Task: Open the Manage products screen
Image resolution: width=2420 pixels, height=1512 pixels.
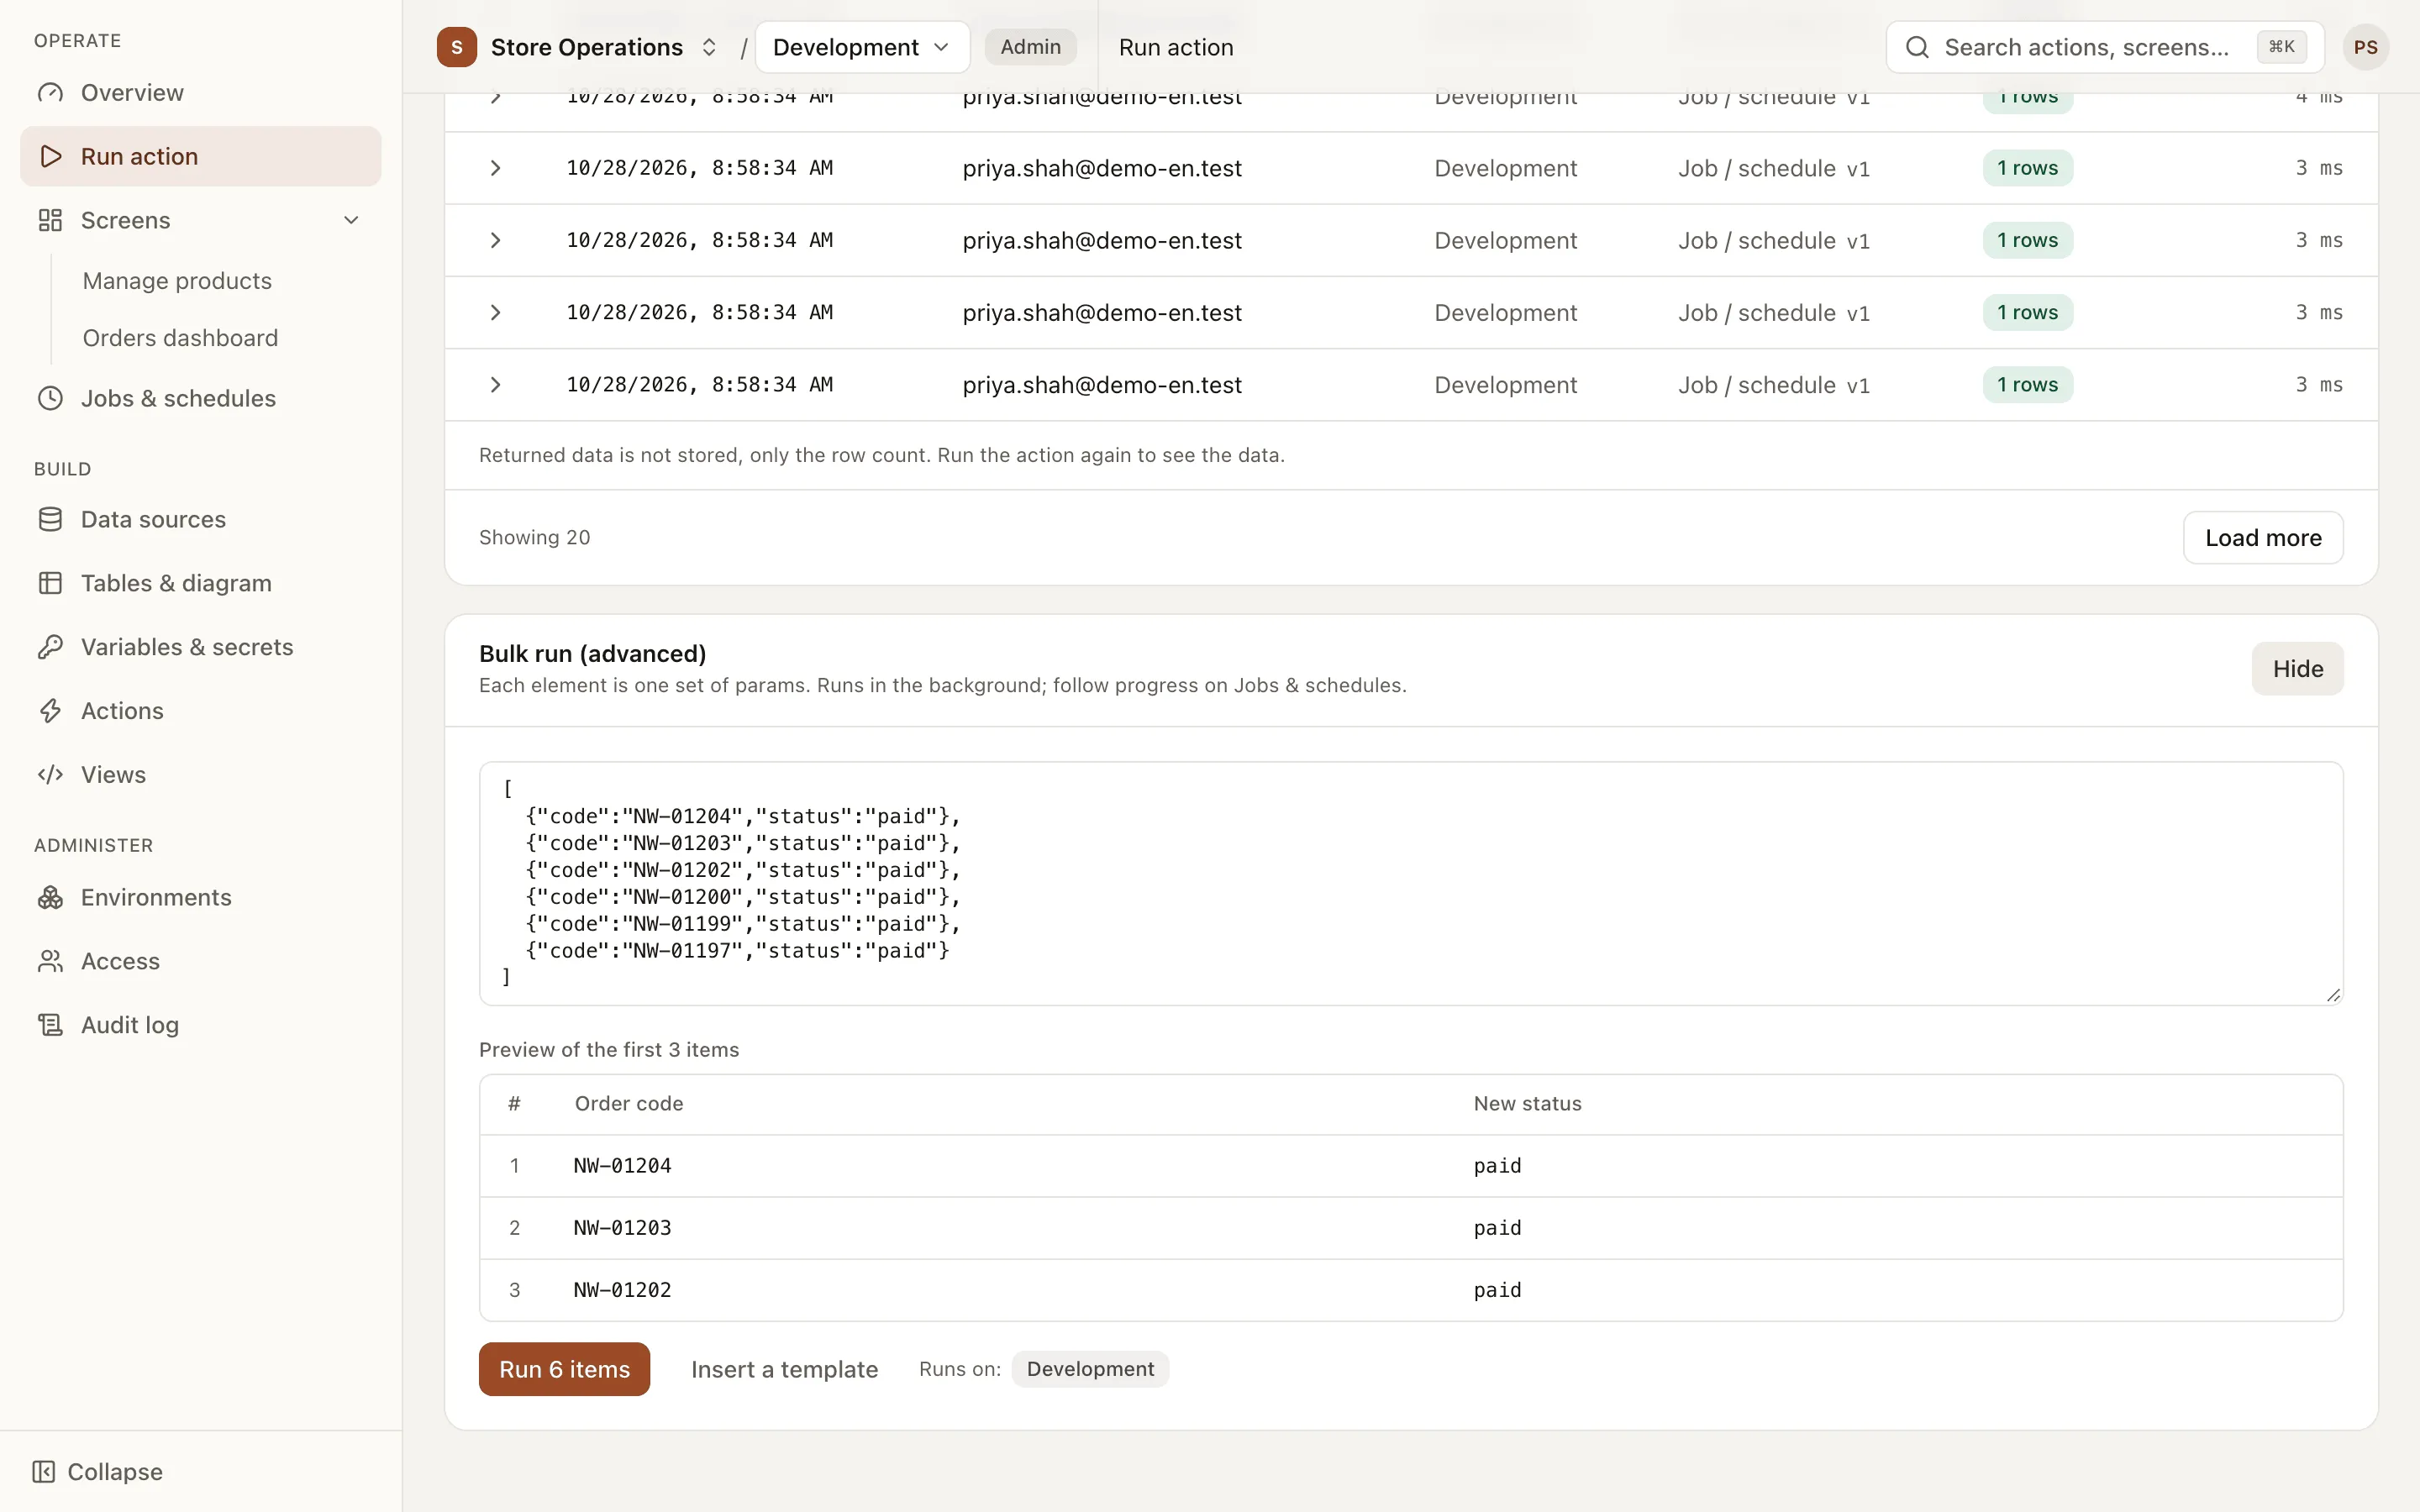Action: click(x=177, y=281)
